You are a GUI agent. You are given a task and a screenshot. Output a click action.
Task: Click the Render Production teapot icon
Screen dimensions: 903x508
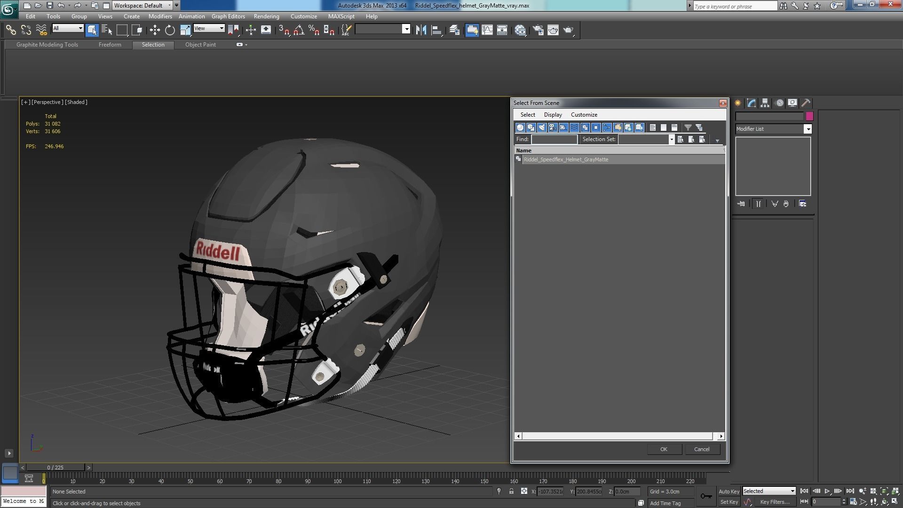click(569, 30)
